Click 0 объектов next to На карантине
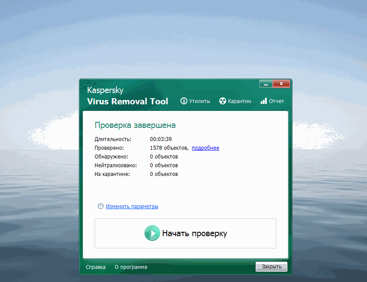The image size is (367, 282). (x=164, y=174)
